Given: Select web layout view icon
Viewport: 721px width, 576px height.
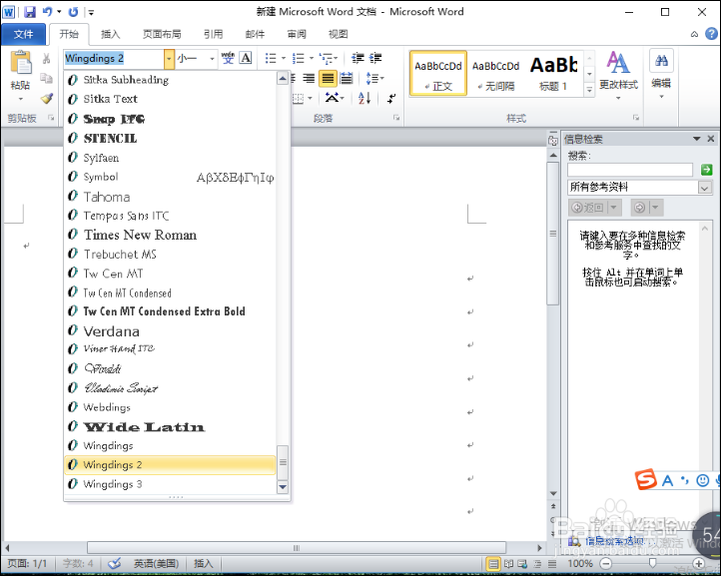Looking at the screenshot, I should pyautogui.click(x=522, y=564).
